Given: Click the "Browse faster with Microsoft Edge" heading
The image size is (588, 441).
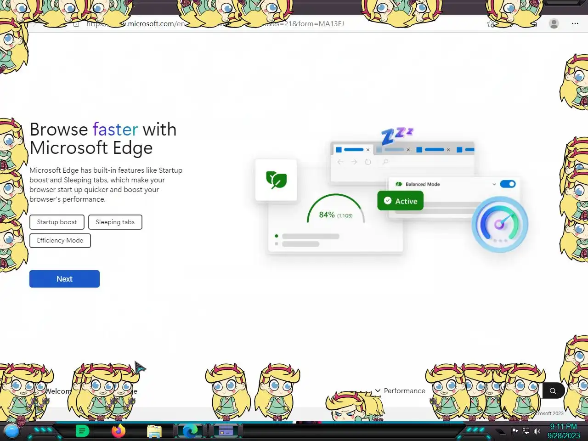Looking at the screenshot, I should tap(103, 138).
